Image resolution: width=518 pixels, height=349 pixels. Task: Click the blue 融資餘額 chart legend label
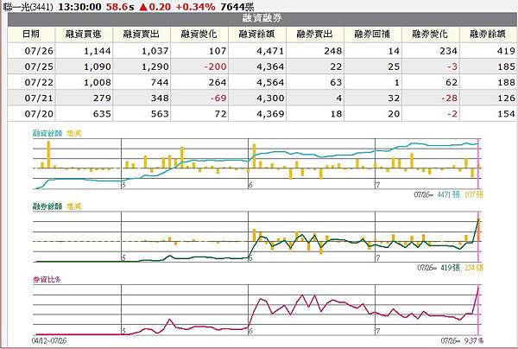pyautogui.click(x=47, y=134)
